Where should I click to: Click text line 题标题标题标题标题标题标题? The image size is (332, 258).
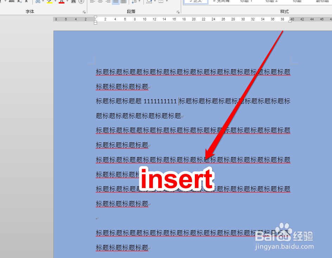click(x=139, y=116)
